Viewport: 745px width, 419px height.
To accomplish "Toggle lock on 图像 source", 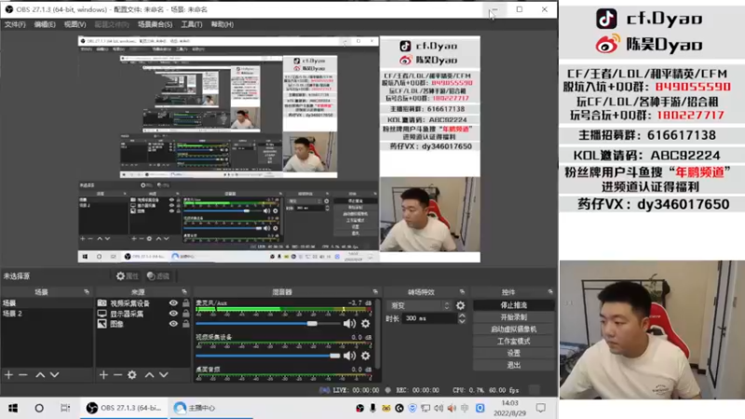I will [185, 324].
